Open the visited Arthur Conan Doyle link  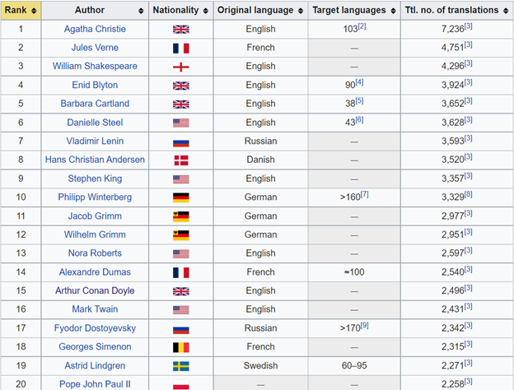(x=95, y=290)
